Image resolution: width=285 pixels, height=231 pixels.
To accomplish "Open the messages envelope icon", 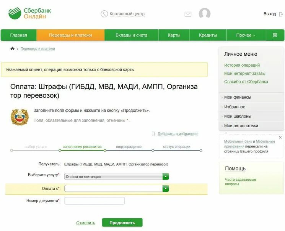I will (188, 14).
